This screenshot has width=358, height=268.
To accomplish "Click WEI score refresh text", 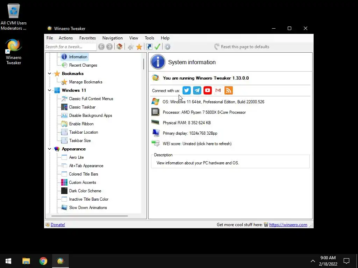I will coord(197,144).
